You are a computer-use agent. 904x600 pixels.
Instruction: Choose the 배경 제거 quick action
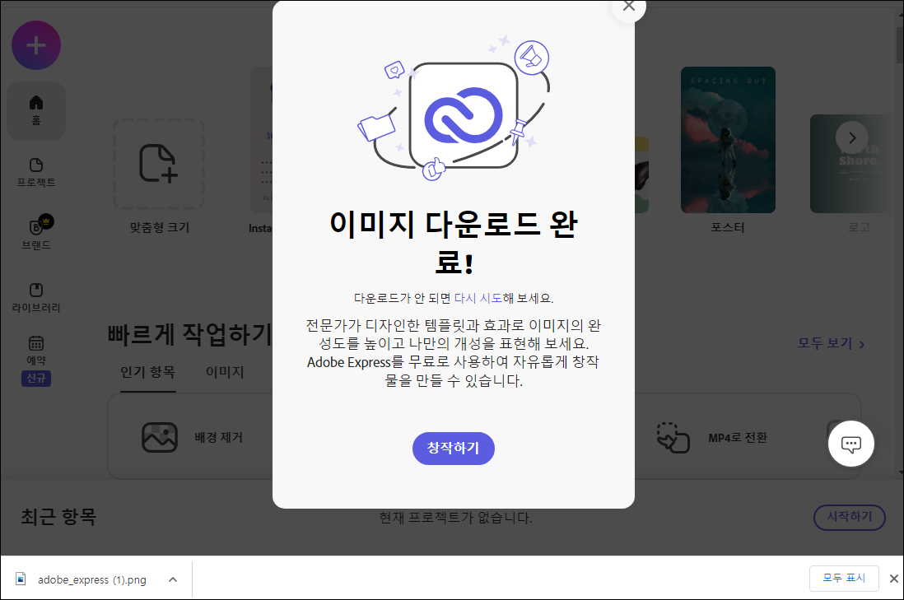[x=193, y=438]
